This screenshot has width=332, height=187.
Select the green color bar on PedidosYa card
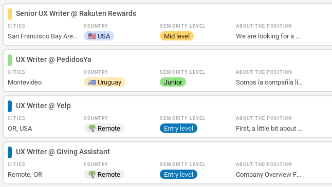click(x=10, y=60)
